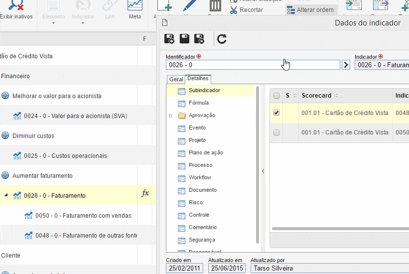Image resolution: width=409 pixels, height=274 pixels.
Task: Click the plain save disk icon
Action: pyautogui.click(x=184, y=39)
